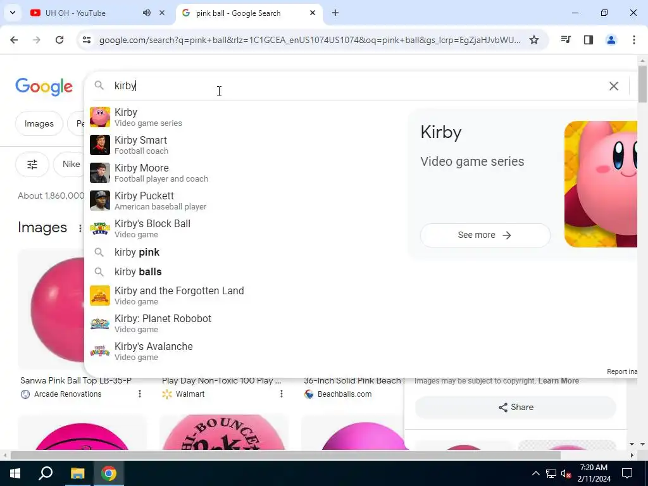Open Windows taskbar search
This screenshot has height=486, width=648.
46,473
